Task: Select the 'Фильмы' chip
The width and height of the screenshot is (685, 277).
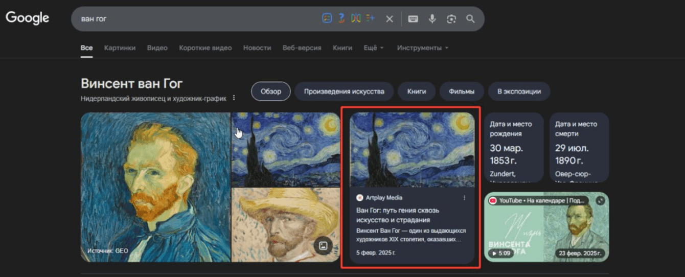Action: [462, 91]
